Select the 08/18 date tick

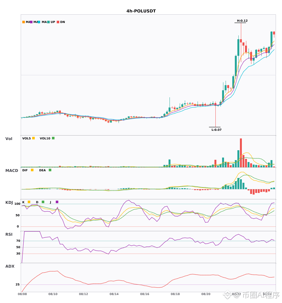(175, 294)
